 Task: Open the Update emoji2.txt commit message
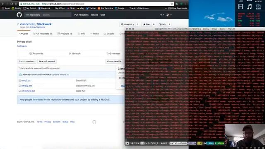[85, 86]
